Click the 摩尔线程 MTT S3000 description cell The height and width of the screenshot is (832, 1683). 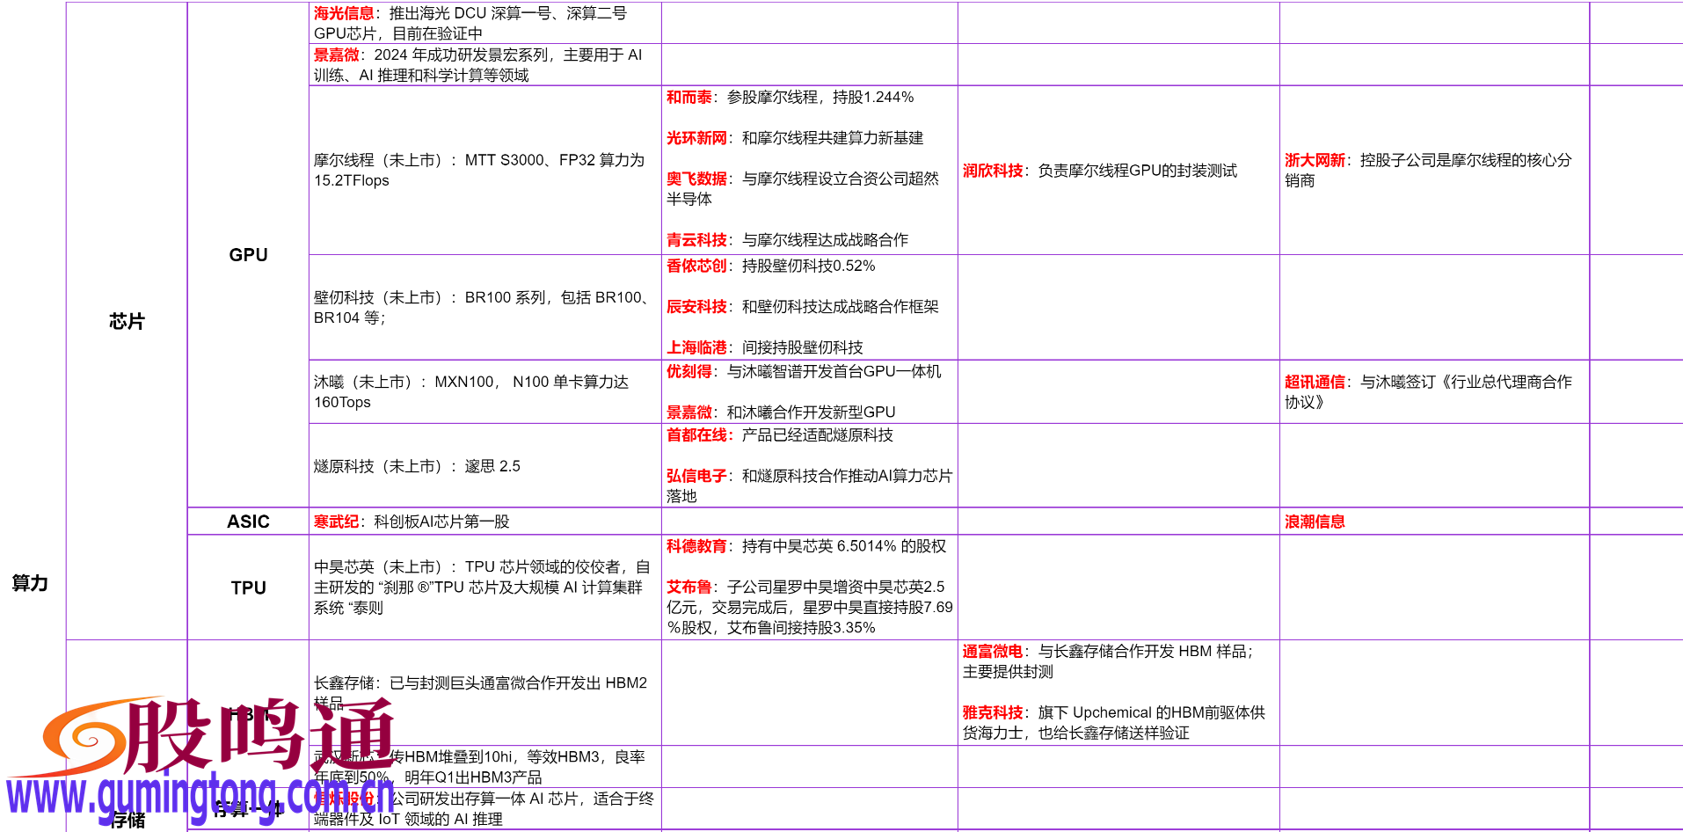[x=479, y=171]
